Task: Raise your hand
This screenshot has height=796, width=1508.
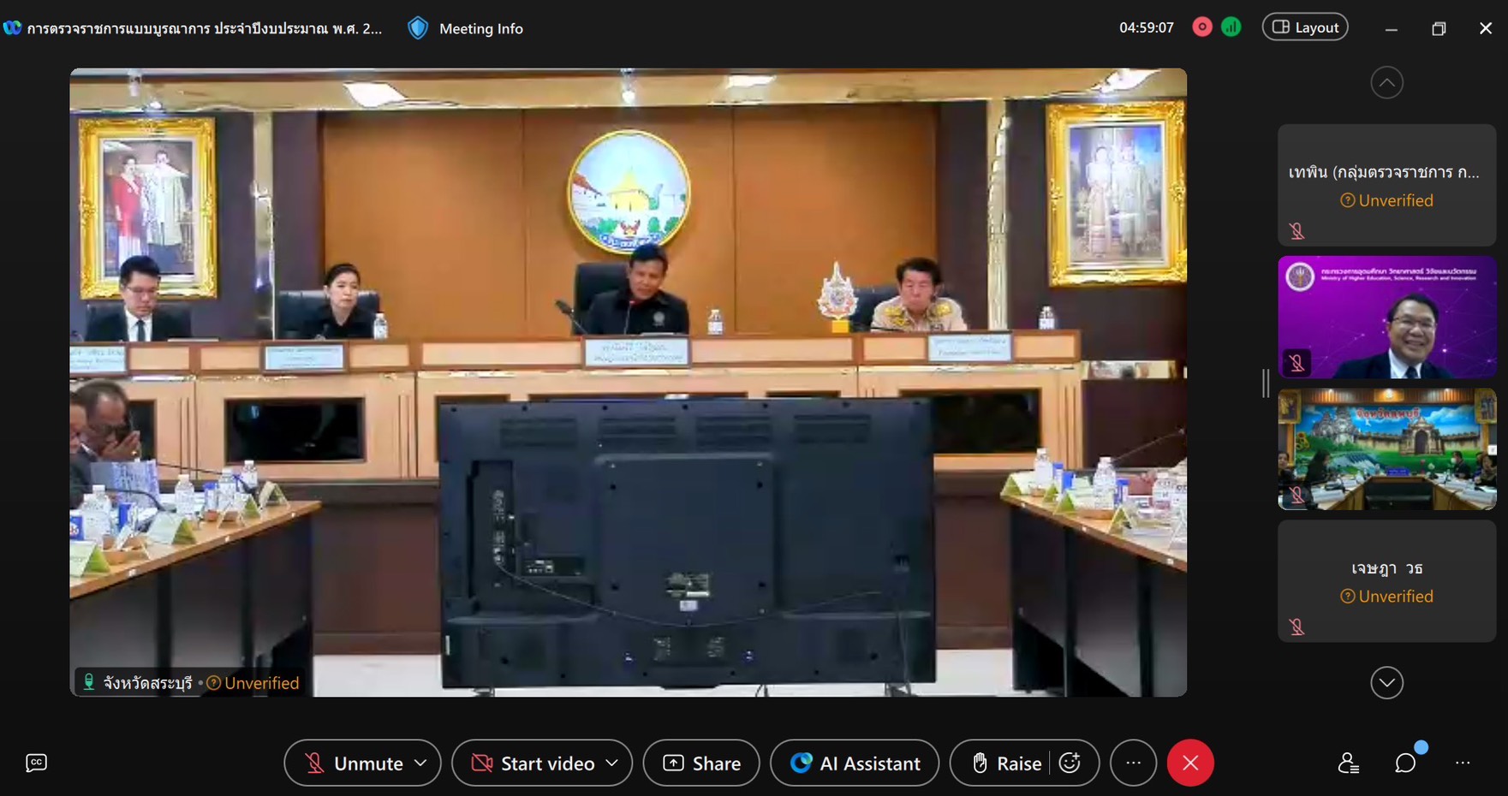Action: point(1006,763)
